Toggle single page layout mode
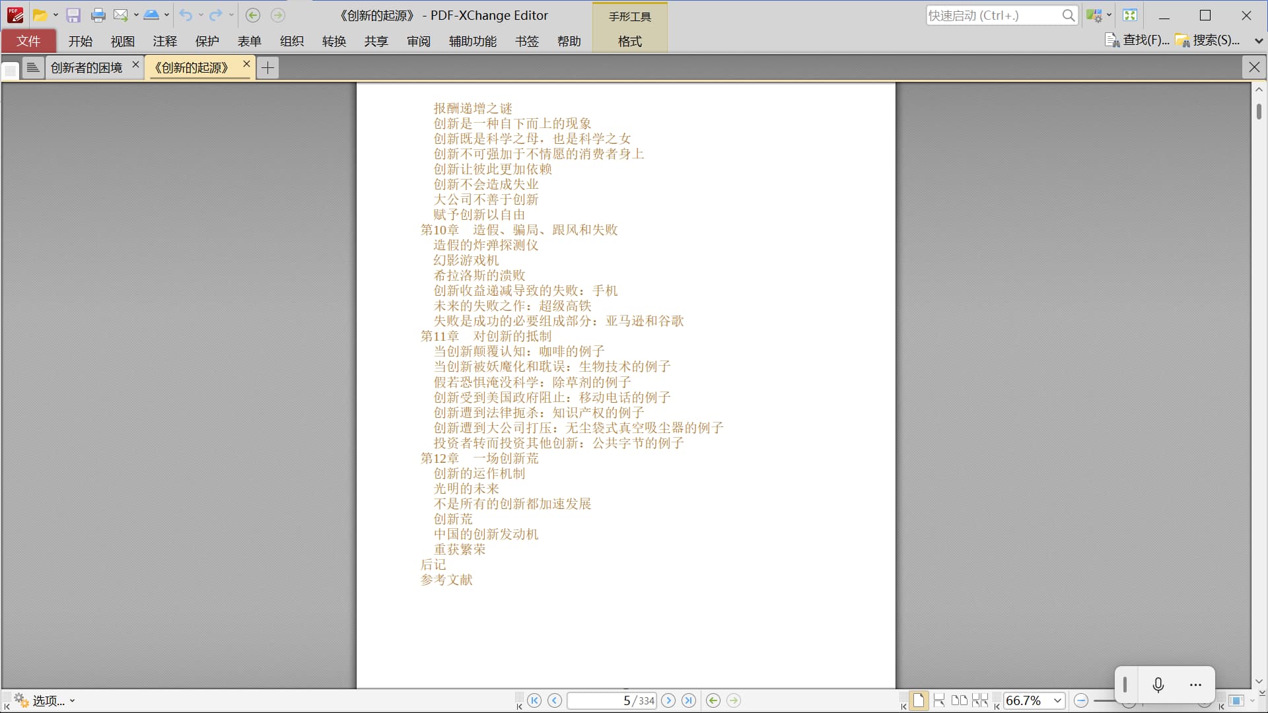Viewport: 1268px width, 713px height. 919,700
